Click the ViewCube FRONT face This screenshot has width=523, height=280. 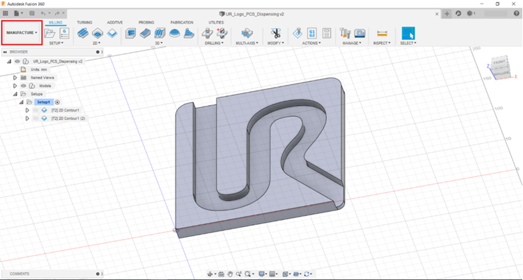tap(499, 62)
